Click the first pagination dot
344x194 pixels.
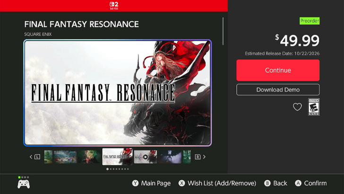[108, 169]
